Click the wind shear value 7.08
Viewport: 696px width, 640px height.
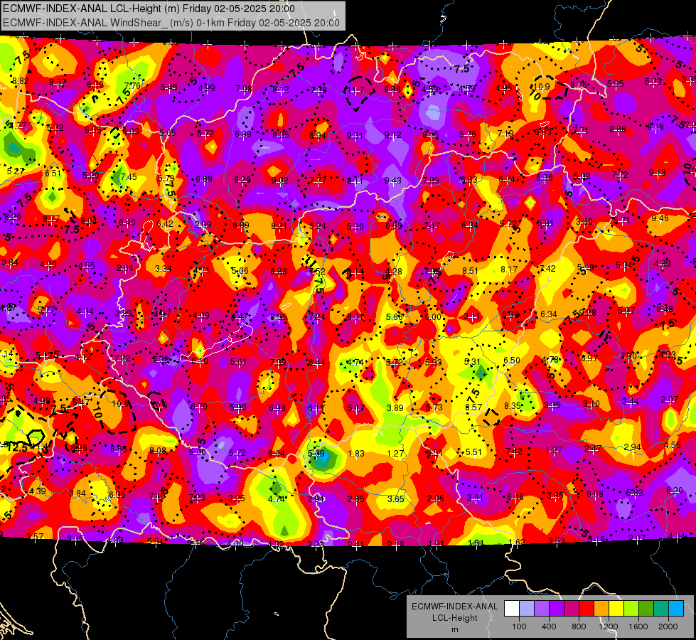[x=244, y=90]
